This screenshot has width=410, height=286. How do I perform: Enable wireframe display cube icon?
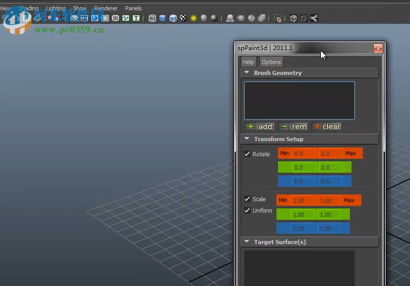pyautogui.click(x=152, y=18)
